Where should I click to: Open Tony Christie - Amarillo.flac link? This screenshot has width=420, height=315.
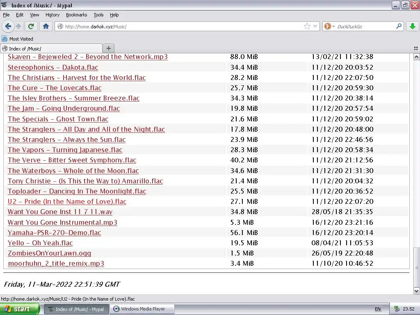click(x=85, y=181)
